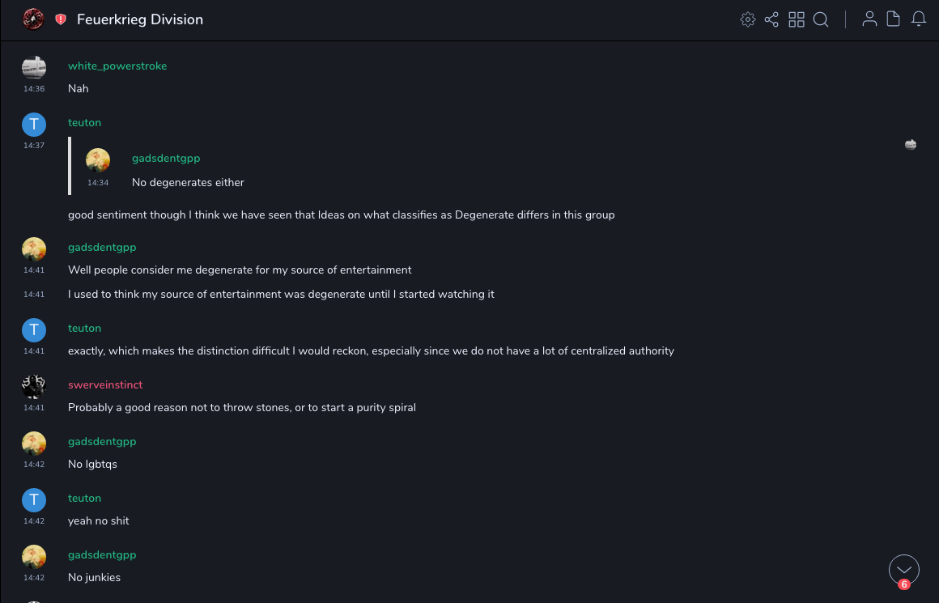The width and height of the screenshot is (939, 603).
Task: Click the document file icon in the header
Action: click(x=894, y=19)
